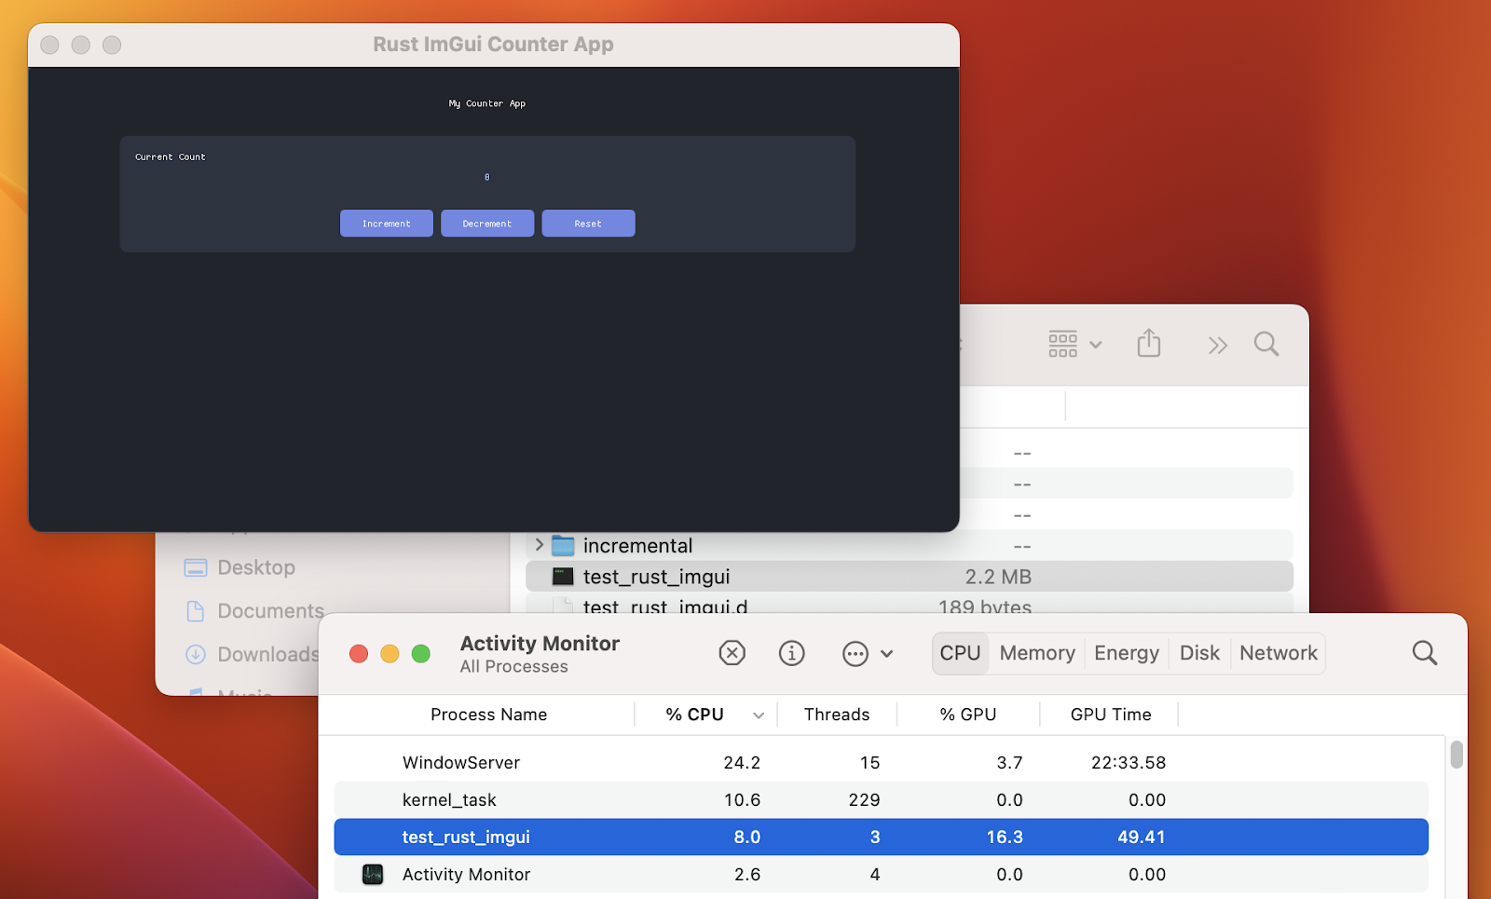Screen dimensions: 1491x899
Task: Select Desktop in the Finder sidebar
Action: click(x=256, y=566)
